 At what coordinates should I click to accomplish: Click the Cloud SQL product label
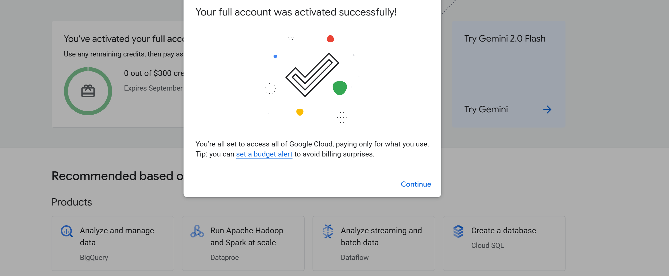487,245
